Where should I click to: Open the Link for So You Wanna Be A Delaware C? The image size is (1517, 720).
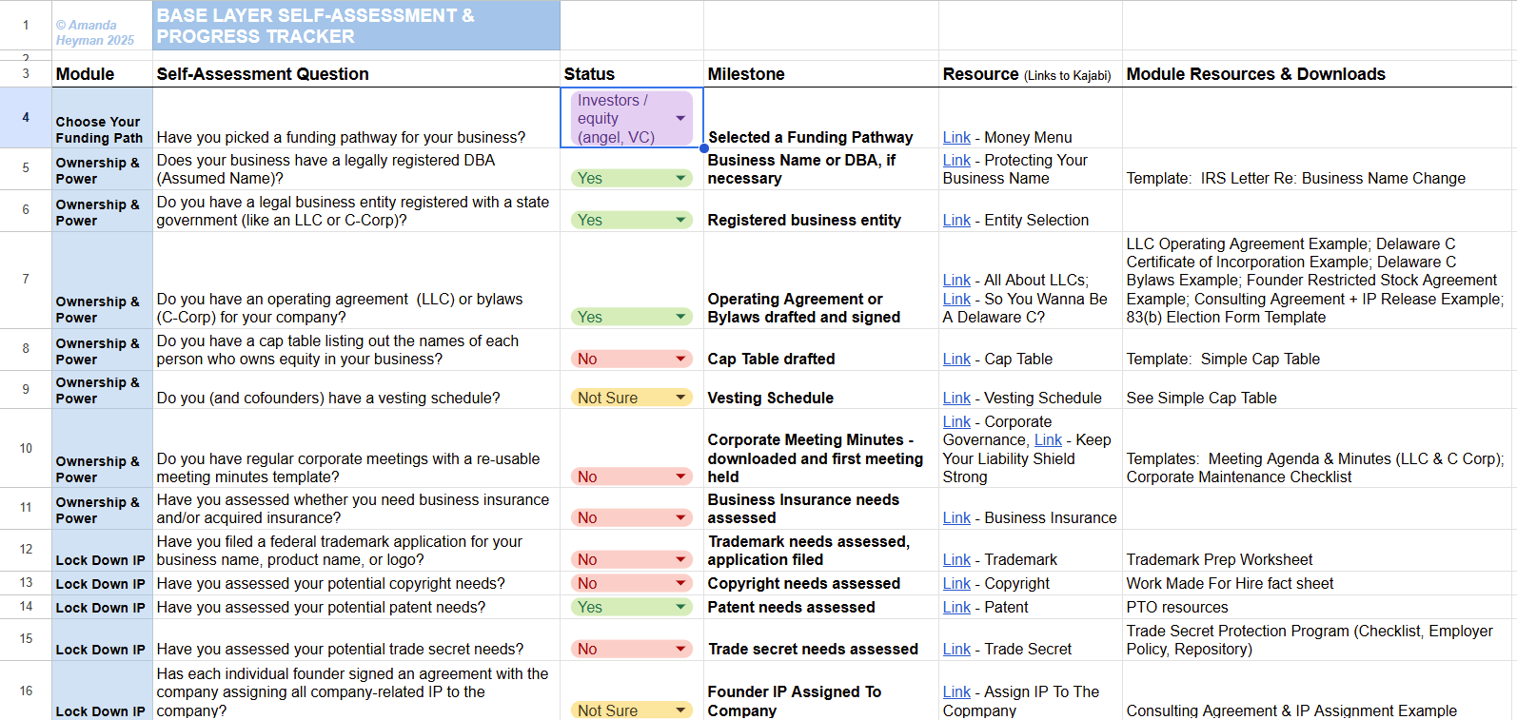(956, 300)
